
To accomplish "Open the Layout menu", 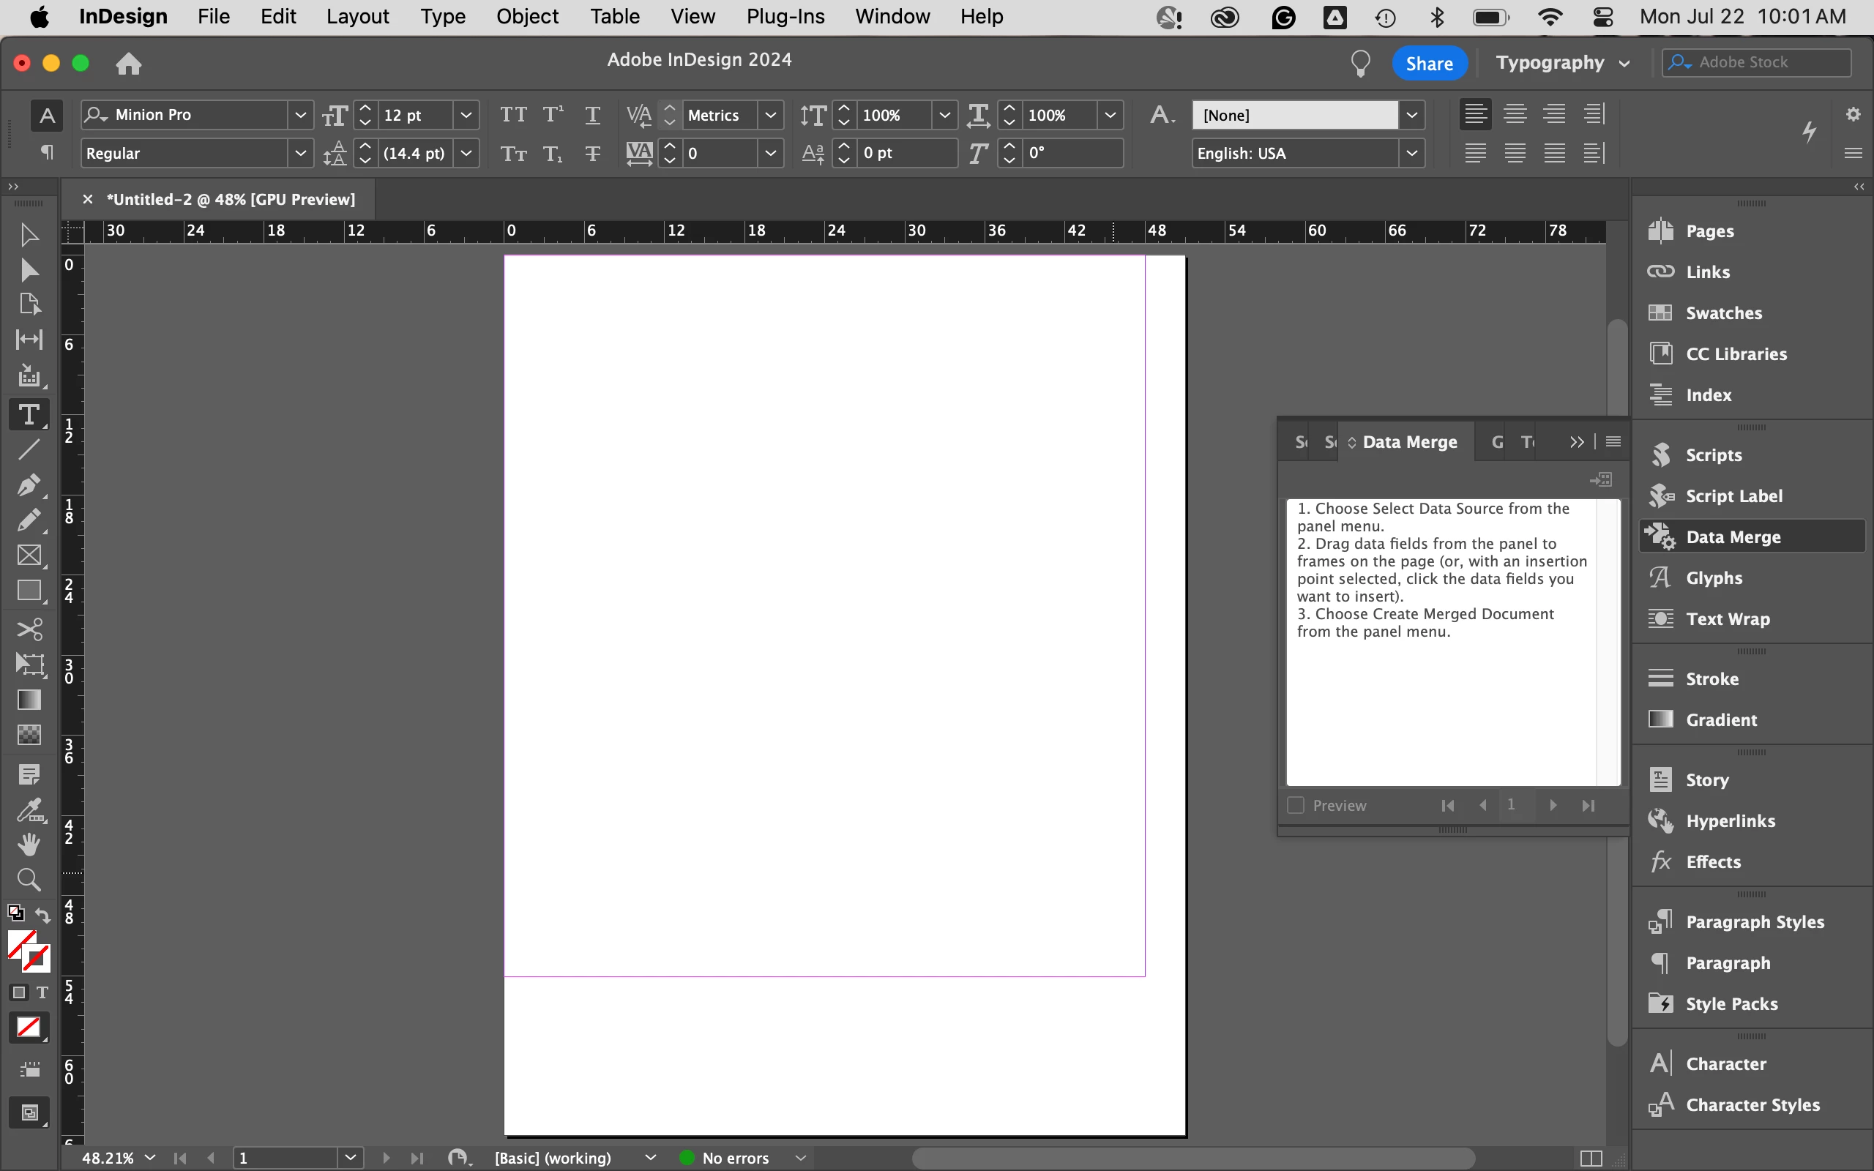I will coord(357,16).
